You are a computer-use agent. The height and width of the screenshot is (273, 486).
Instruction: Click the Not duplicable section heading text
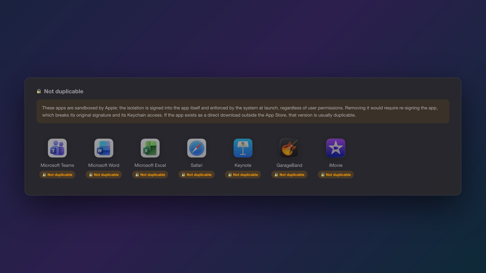[63, 91]
